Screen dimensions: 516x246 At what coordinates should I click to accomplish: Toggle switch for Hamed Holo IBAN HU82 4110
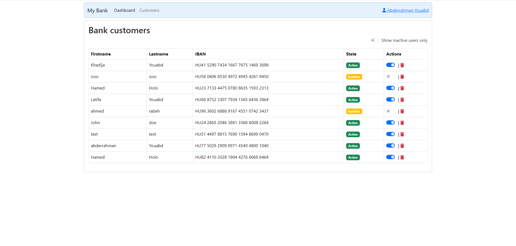(x=390, y=157)
